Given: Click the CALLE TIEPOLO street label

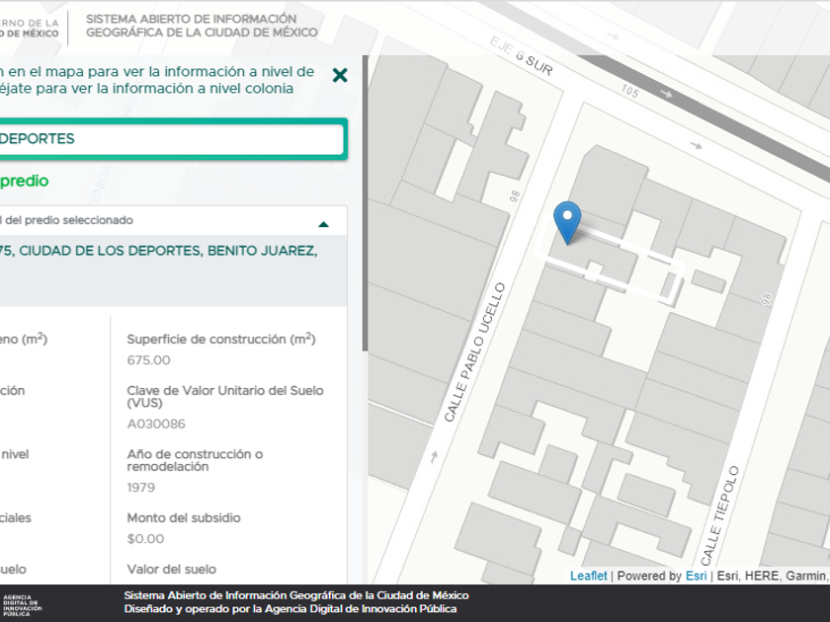Looking at the screenshot, I should (719, 515).
